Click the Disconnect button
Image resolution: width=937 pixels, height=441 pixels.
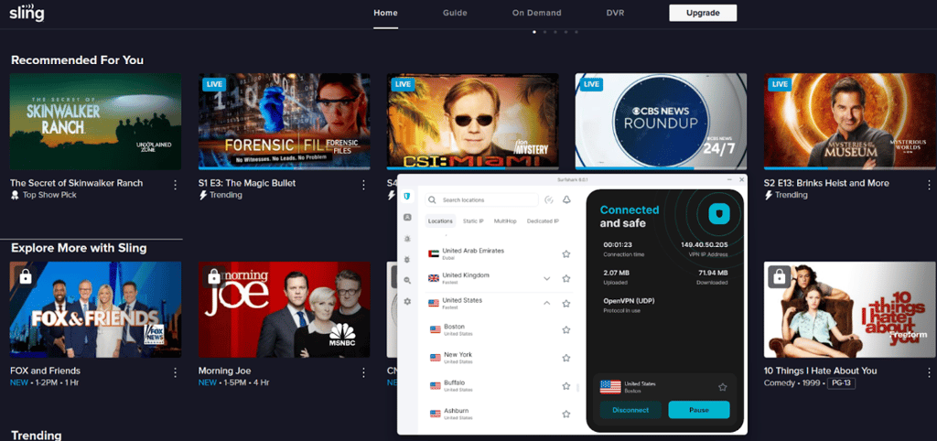coord(630,410)
